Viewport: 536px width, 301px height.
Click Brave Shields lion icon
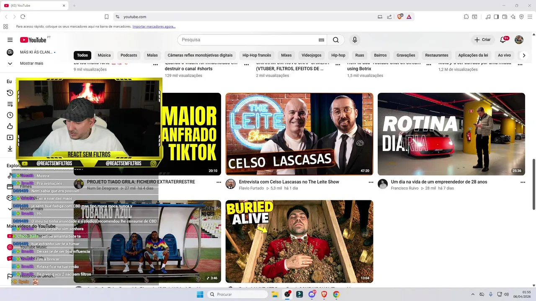pos(400,17)
